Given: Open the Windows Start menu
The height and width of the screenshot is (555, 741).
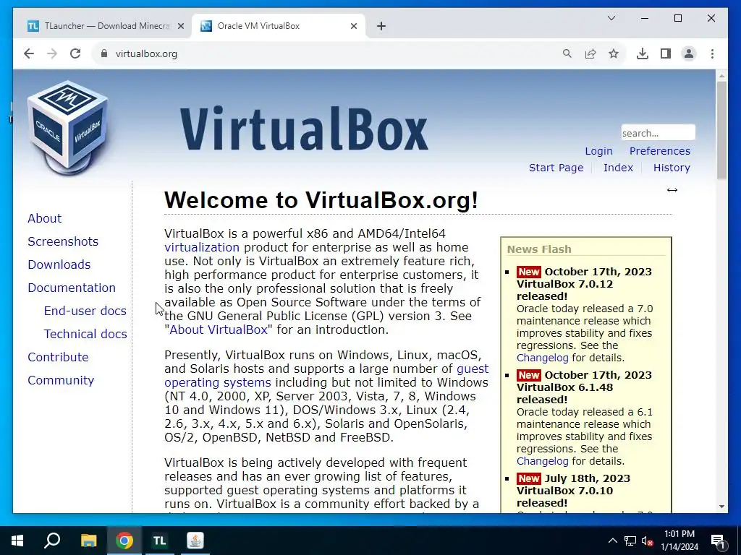Looking at the screenshot, I should (17, 541).
